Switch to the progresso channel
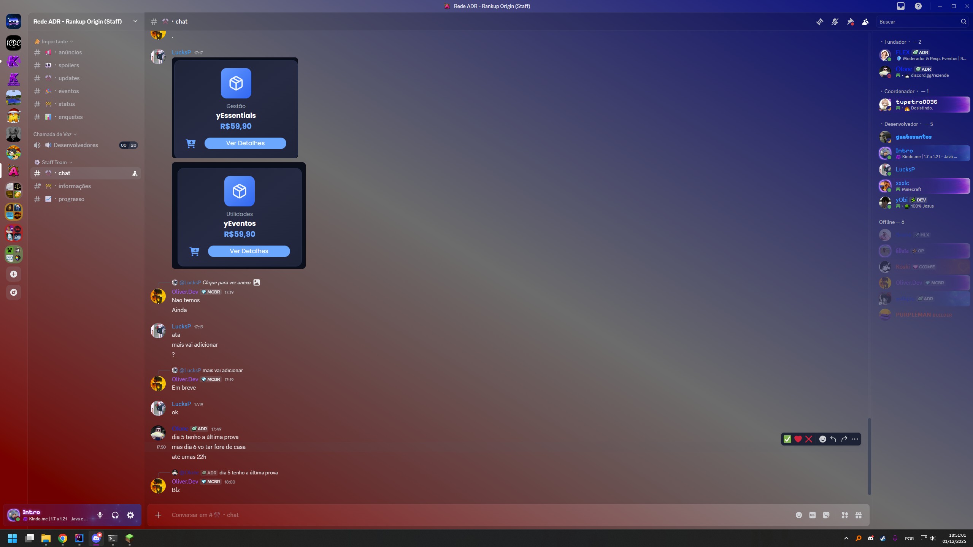 coord(71,199)
